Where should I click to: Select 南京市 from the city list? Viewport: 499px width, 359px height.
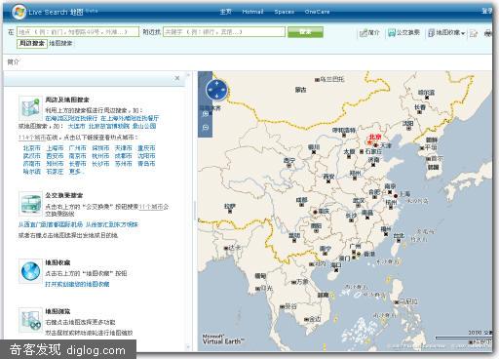pyautogui.click(x=78, y=156)
